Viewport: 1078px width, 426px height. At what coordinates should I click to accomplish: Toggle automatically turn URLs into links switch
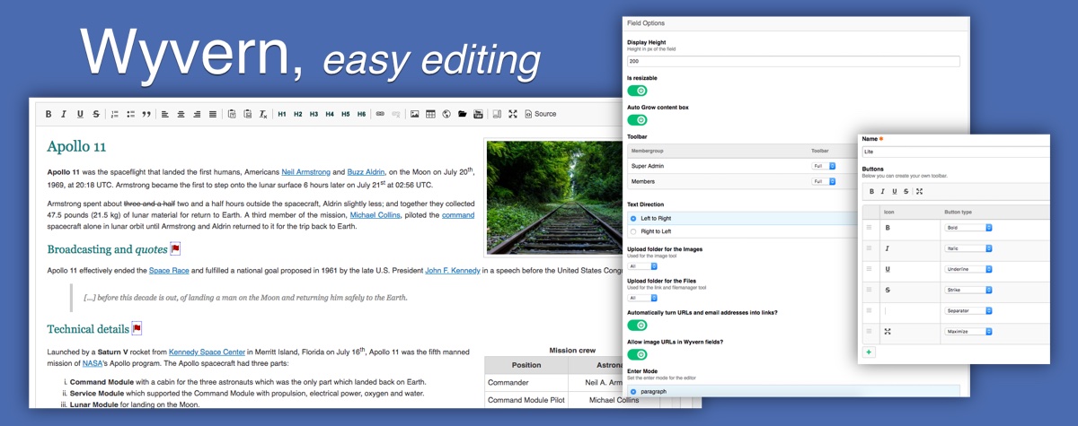(637, 325)
